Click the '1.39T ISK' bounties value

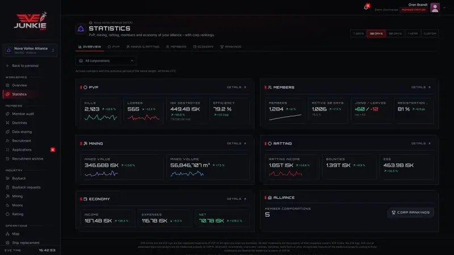(x=338, y=165)
